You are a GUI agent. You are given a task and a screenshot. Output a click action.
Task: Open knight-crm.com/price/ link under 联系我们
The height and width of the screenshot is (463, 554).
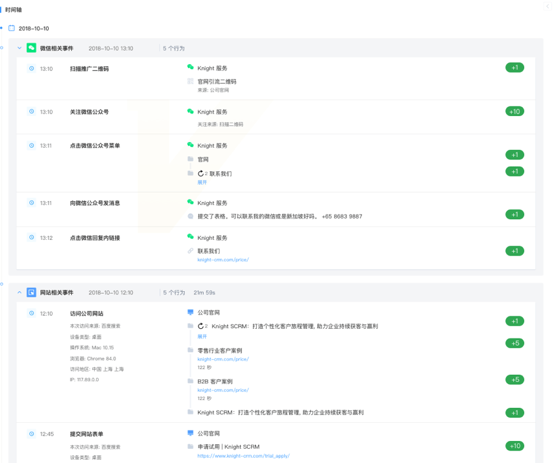(223, 259)
